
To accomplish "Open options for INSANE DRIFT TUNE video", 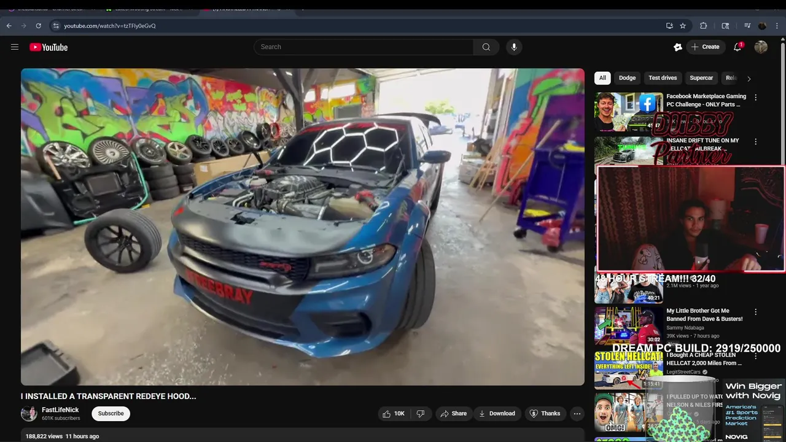I will [x=756, y=142].
